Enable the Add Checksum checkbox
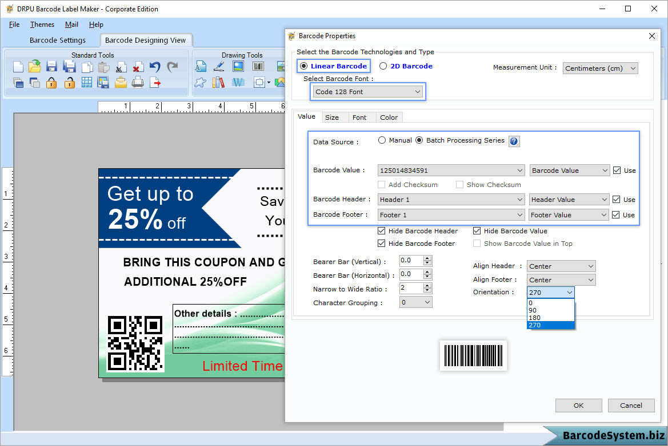This screenshot has height=446, width=668. [x=382, y=184]
